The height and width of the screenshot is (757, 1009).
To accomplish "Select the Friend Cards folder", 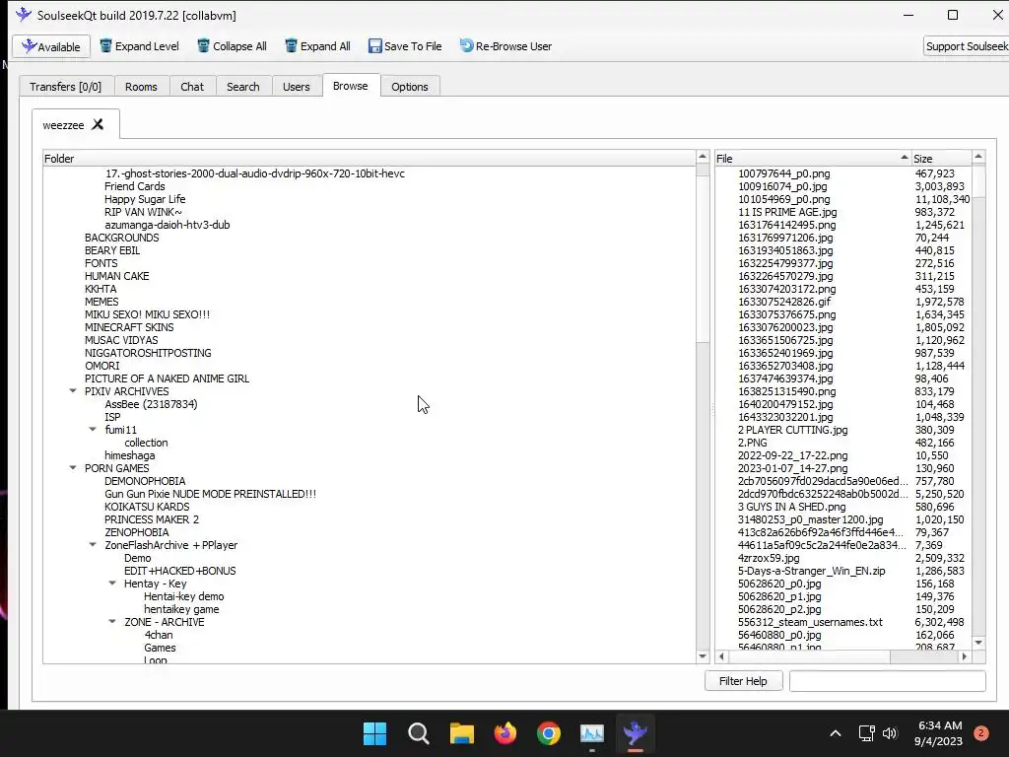I will click(x=134, y=186).
